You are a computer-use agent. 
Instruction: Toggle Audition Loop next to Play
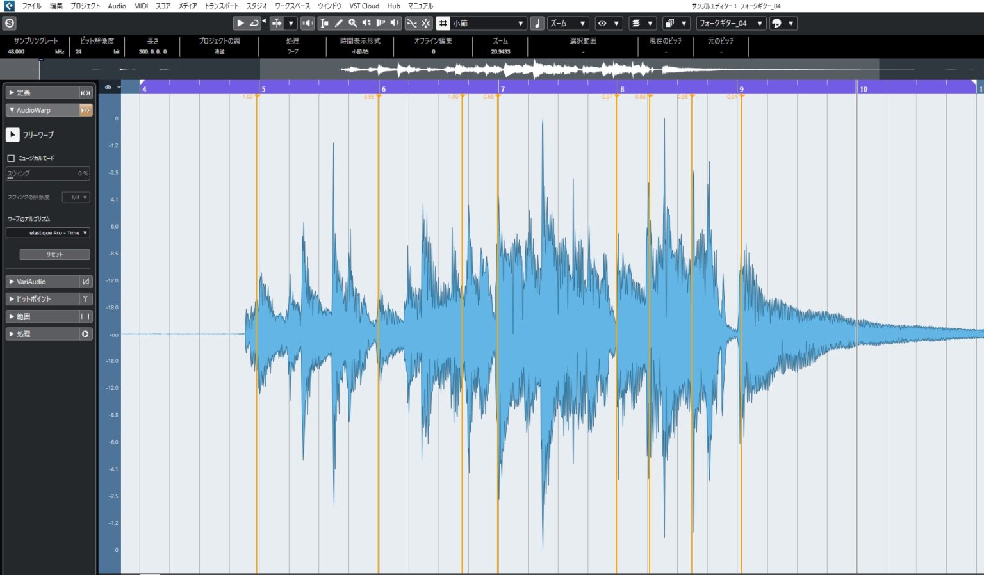click(x=254, y=23)
